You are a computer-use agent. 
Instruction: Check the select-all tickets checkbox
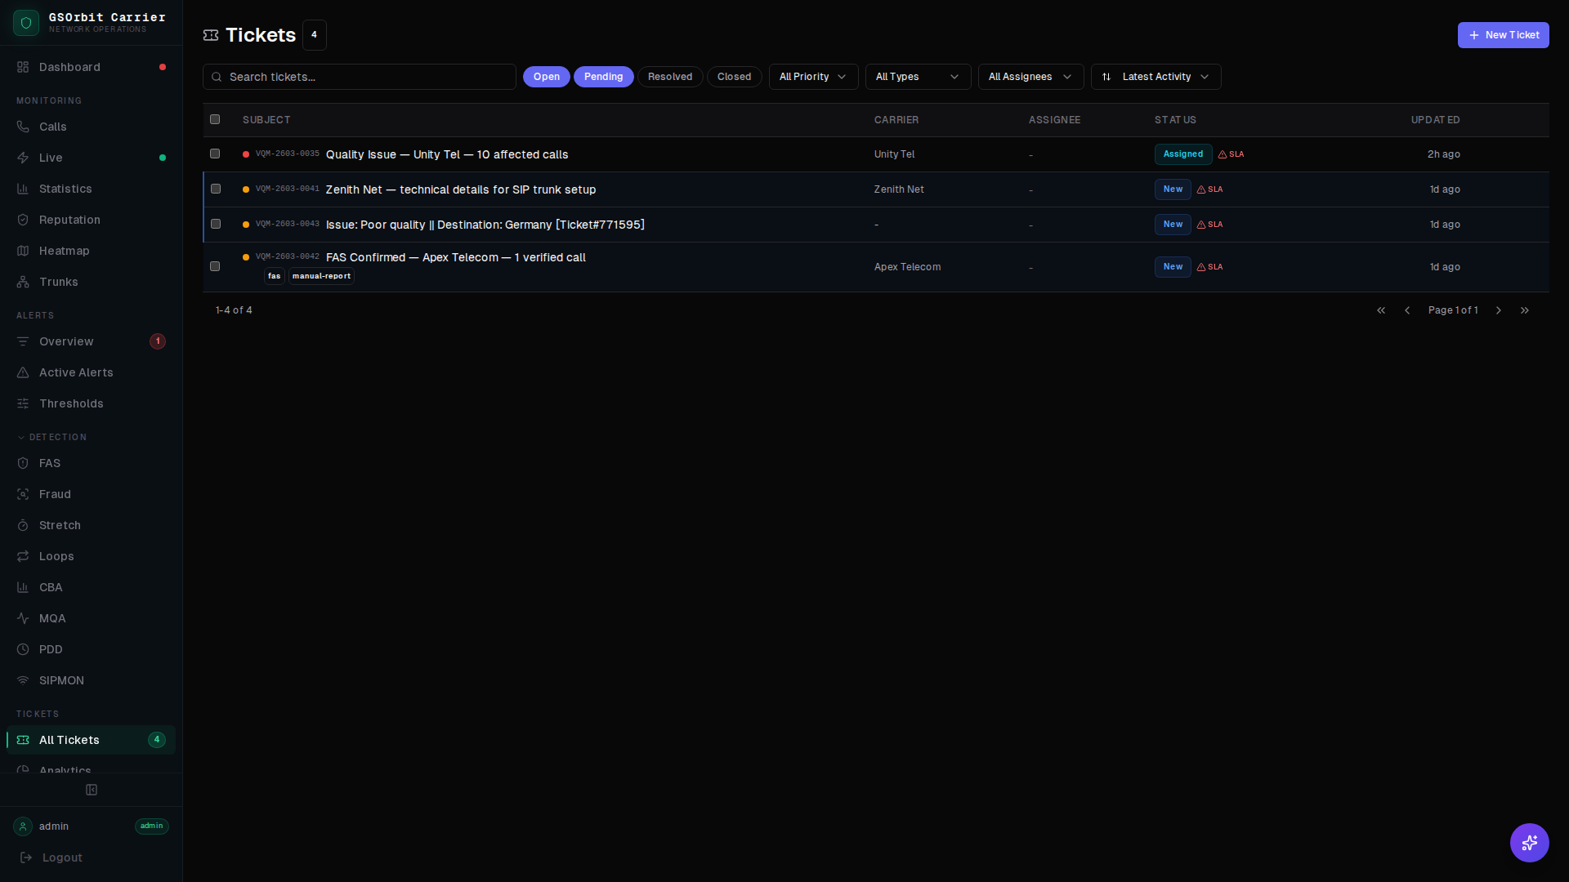pos(215,119)
